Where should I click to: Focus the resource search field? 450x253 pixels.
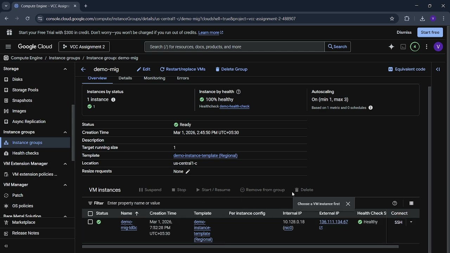pyautogui.click(x=234, y=47)
